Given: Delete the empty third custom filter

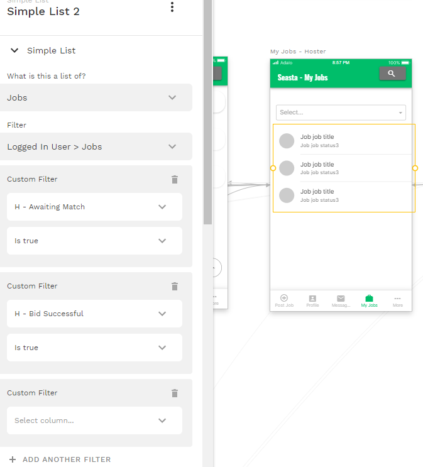Looking at the screenshot, I should click(x=175, y=393).
